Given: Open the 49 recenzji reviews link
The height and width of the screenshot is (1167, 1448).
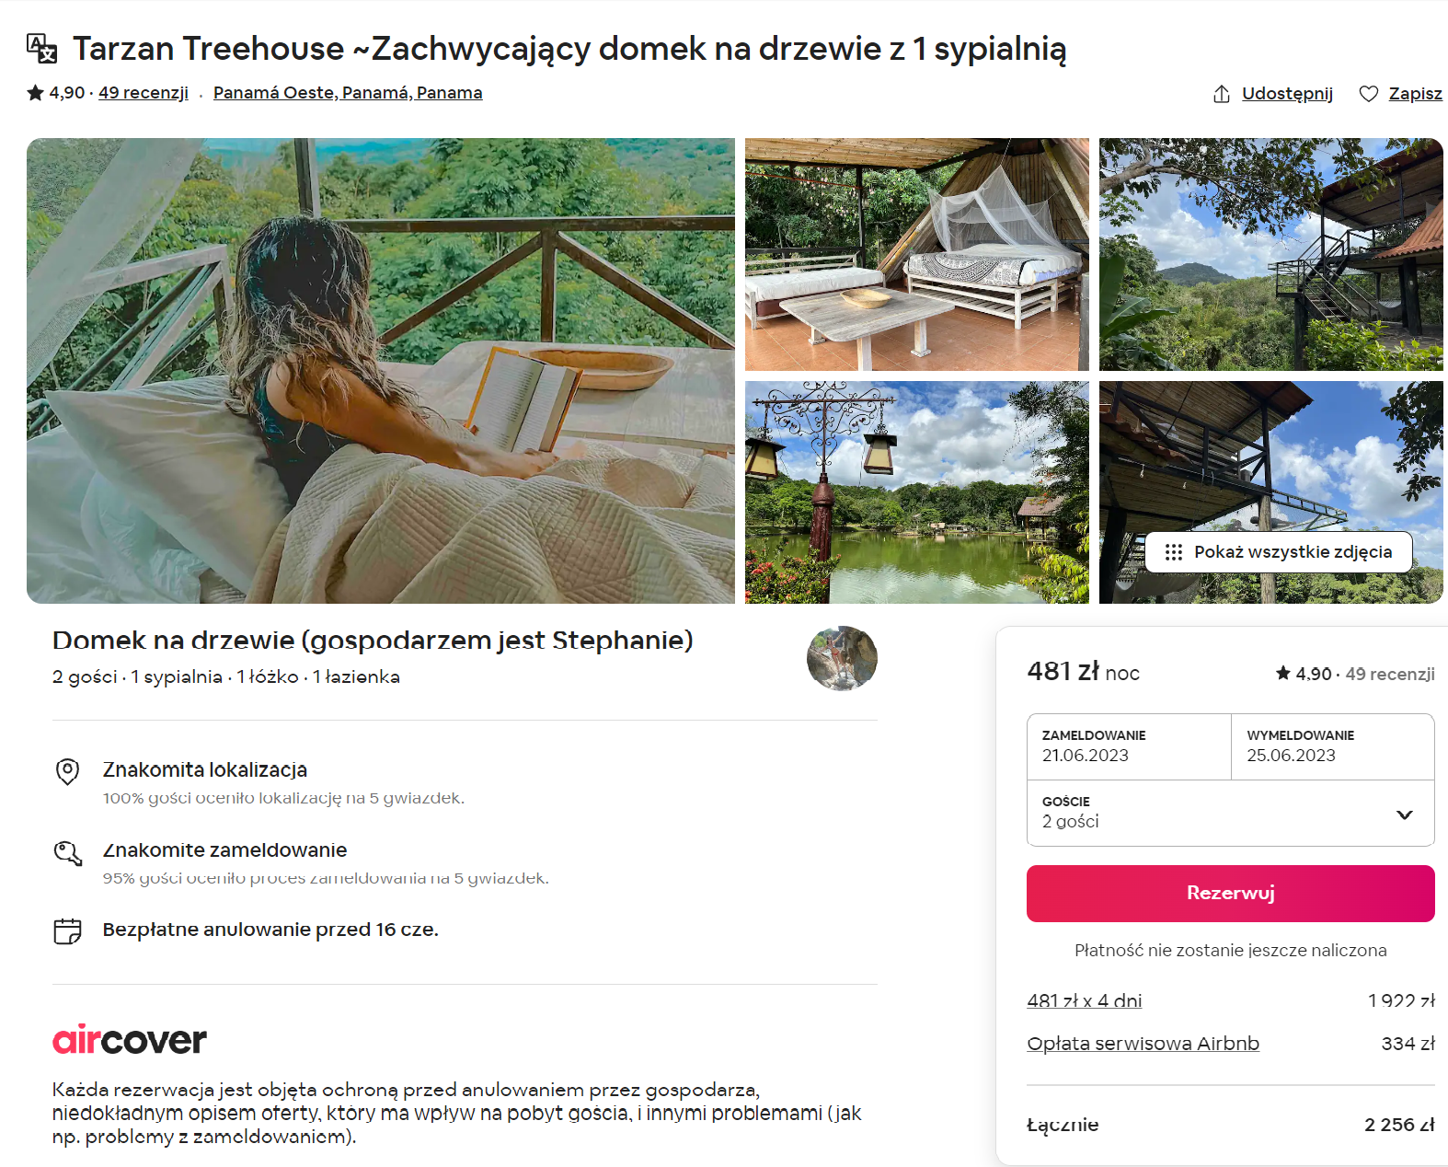Looking at the screenshot, I should (x=144, y=93).
